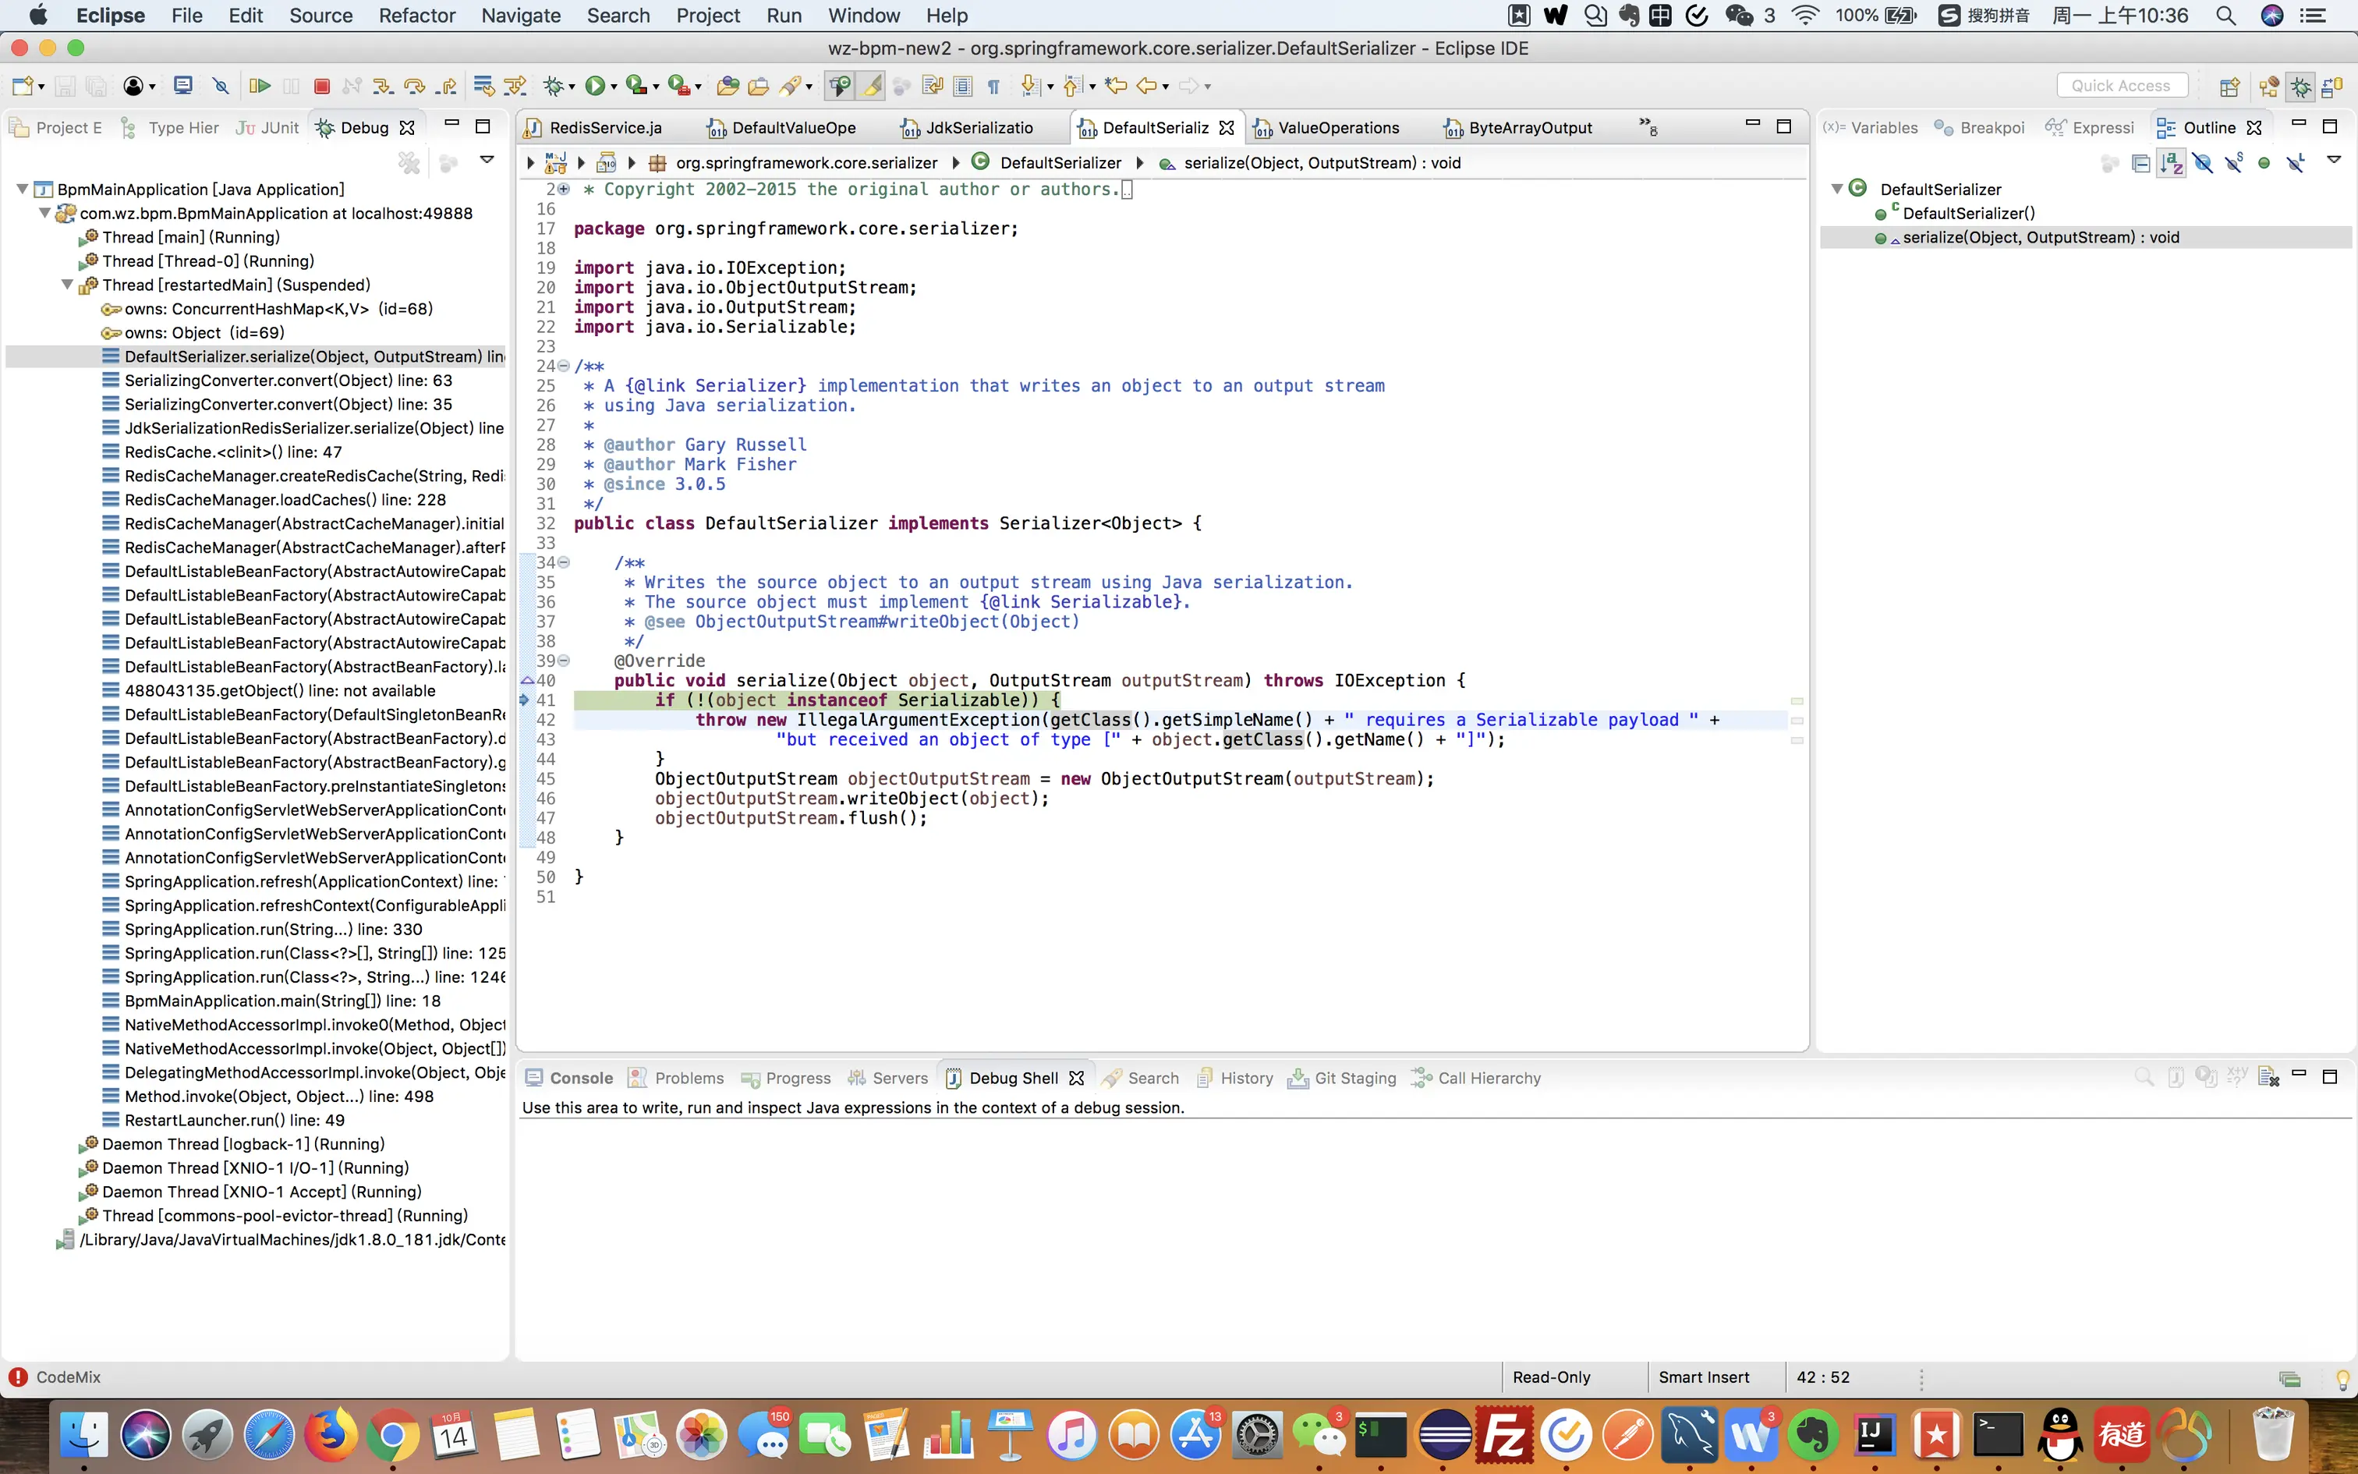
Task: Click inside the Quick Access field
Action: coord(2121,86)
